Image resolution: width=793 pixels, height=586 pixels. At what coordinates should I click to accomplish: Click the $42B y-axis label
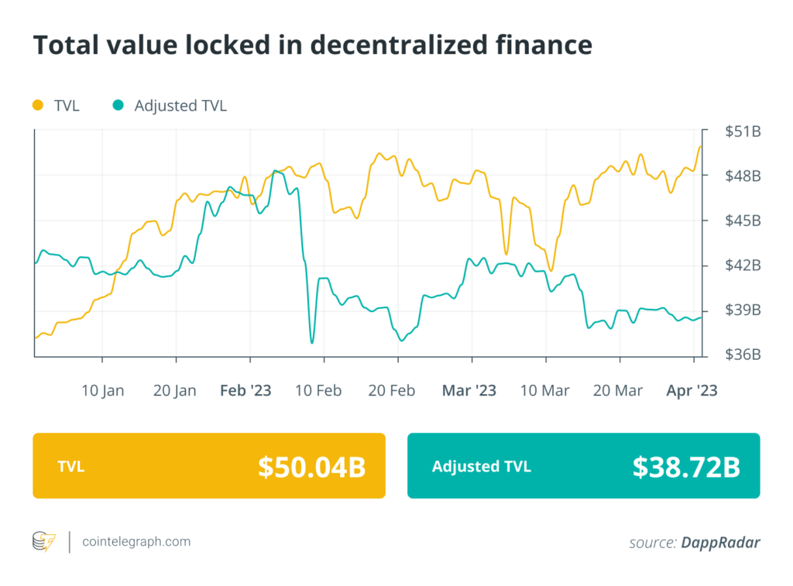coord(743,266)
